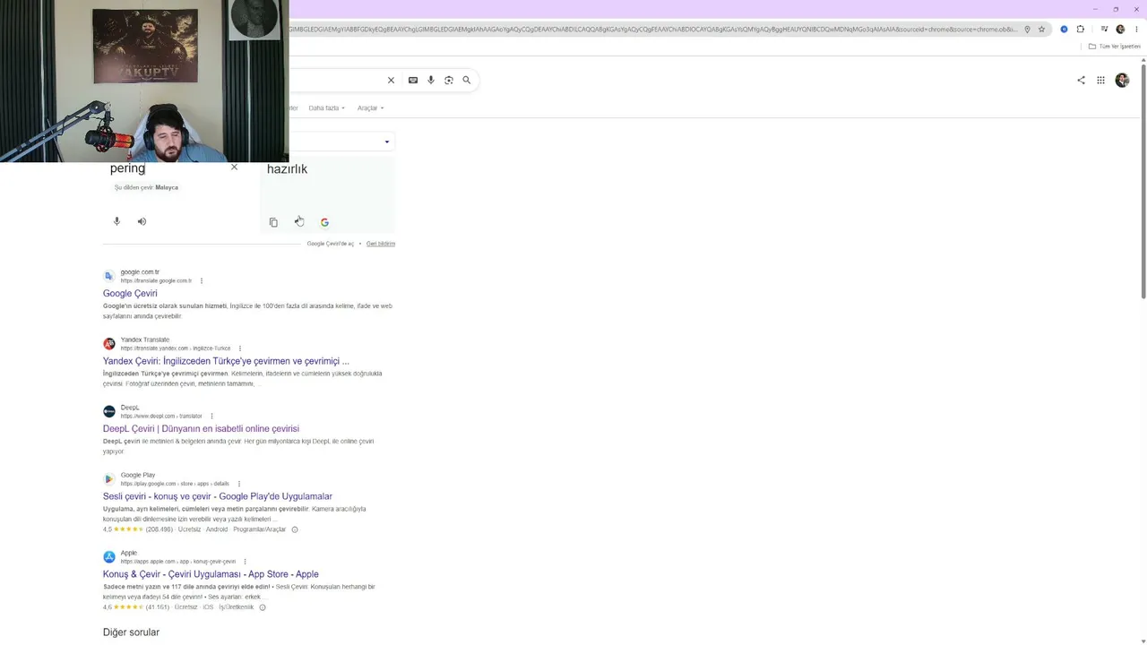1147x645 pixels.
Task: Listen to the source text pronunciation
Action: pyautogui.click(x=142, y=221)
